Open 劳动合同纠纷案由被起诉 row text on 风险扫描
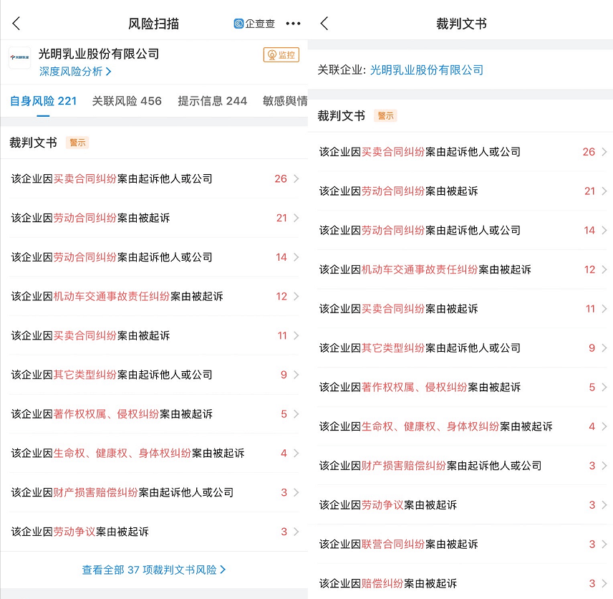This screenshot has height=599, width=613. (90, 218)
